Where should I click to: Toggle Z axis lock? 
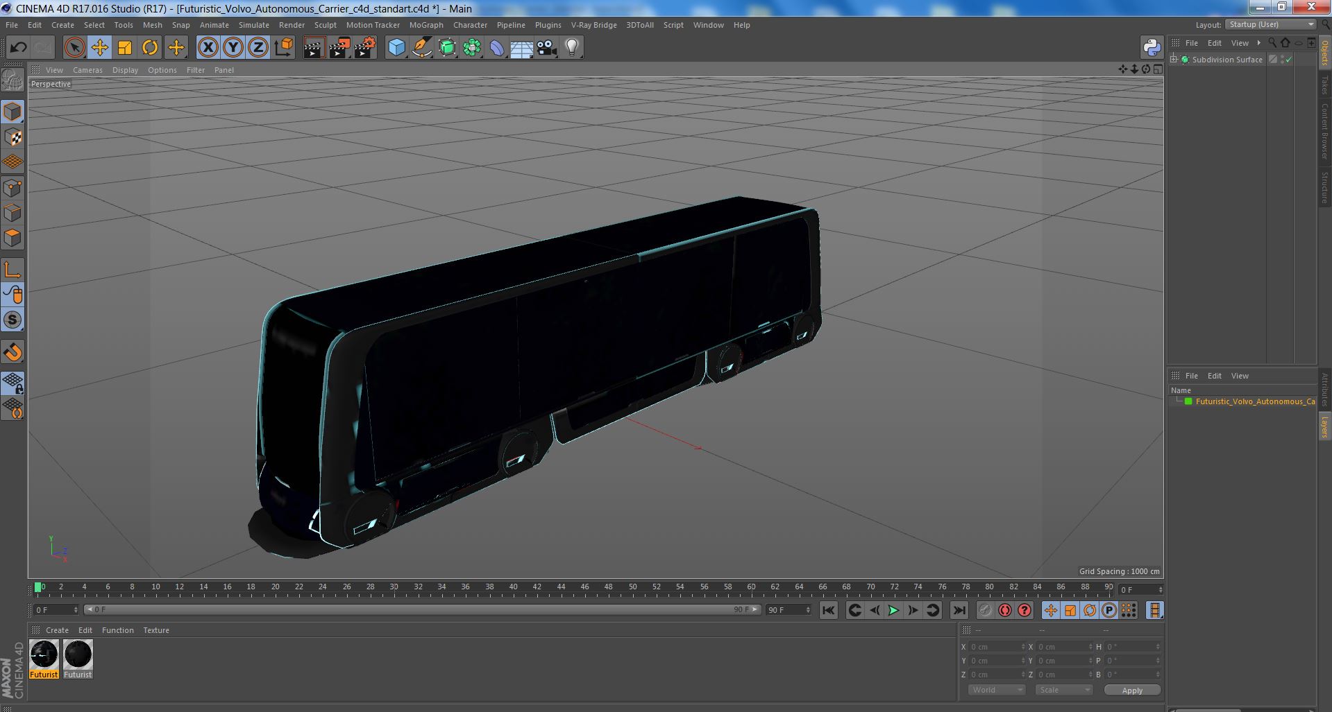pyautogui.click(x=258, y=47)
